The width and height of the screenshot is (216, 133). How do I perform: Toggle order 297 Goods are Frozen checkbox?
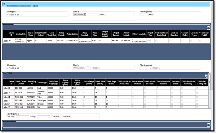(x=191, y=41)
